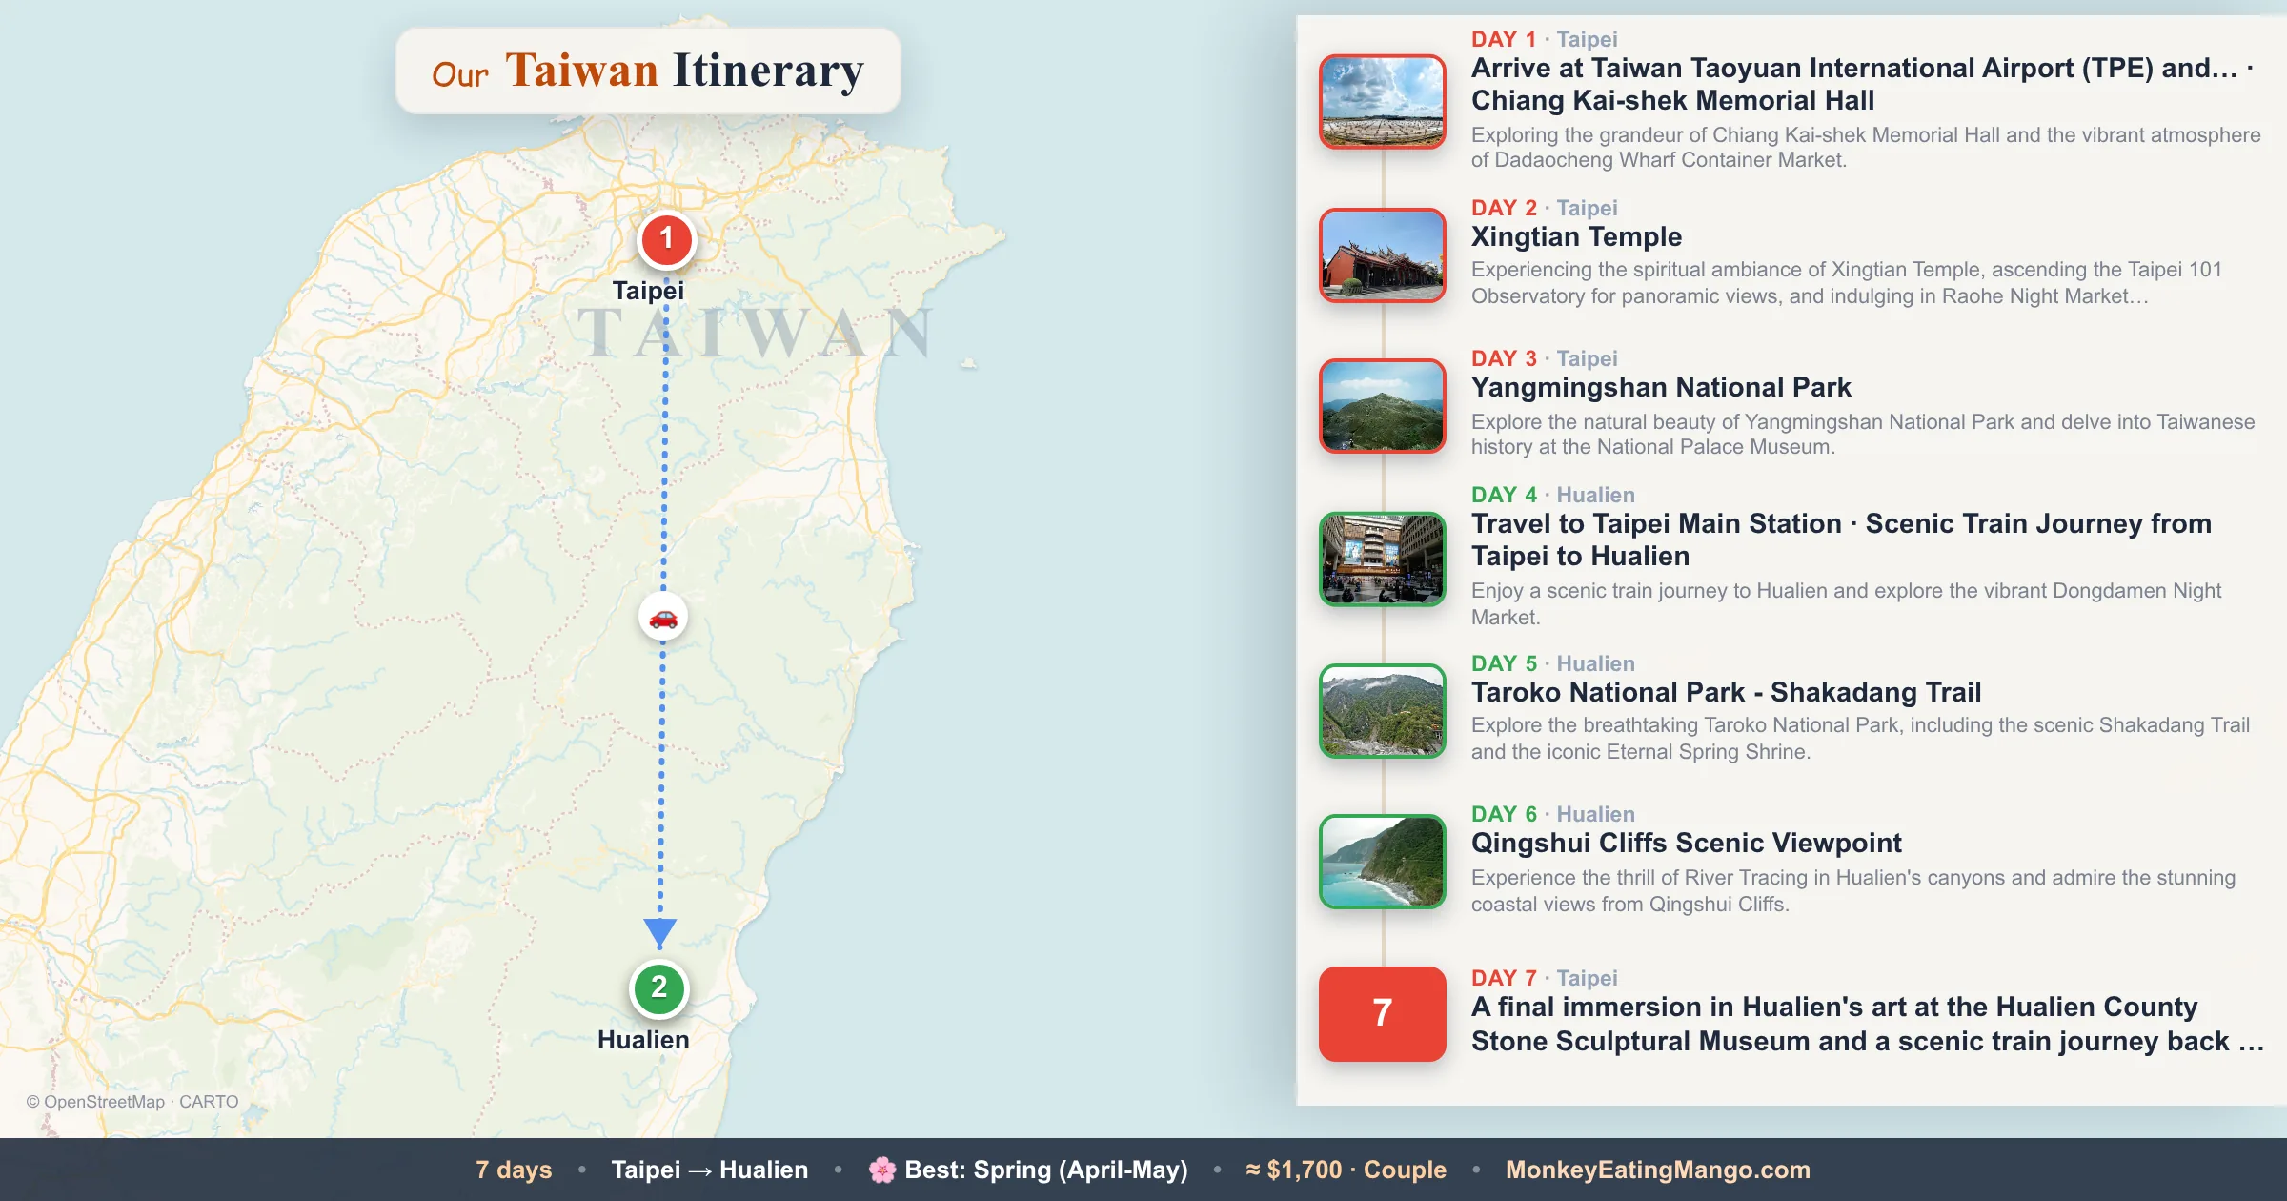Click the Our Taiwan Itinerary title card

pyautogui.click(x=648, y=71)
